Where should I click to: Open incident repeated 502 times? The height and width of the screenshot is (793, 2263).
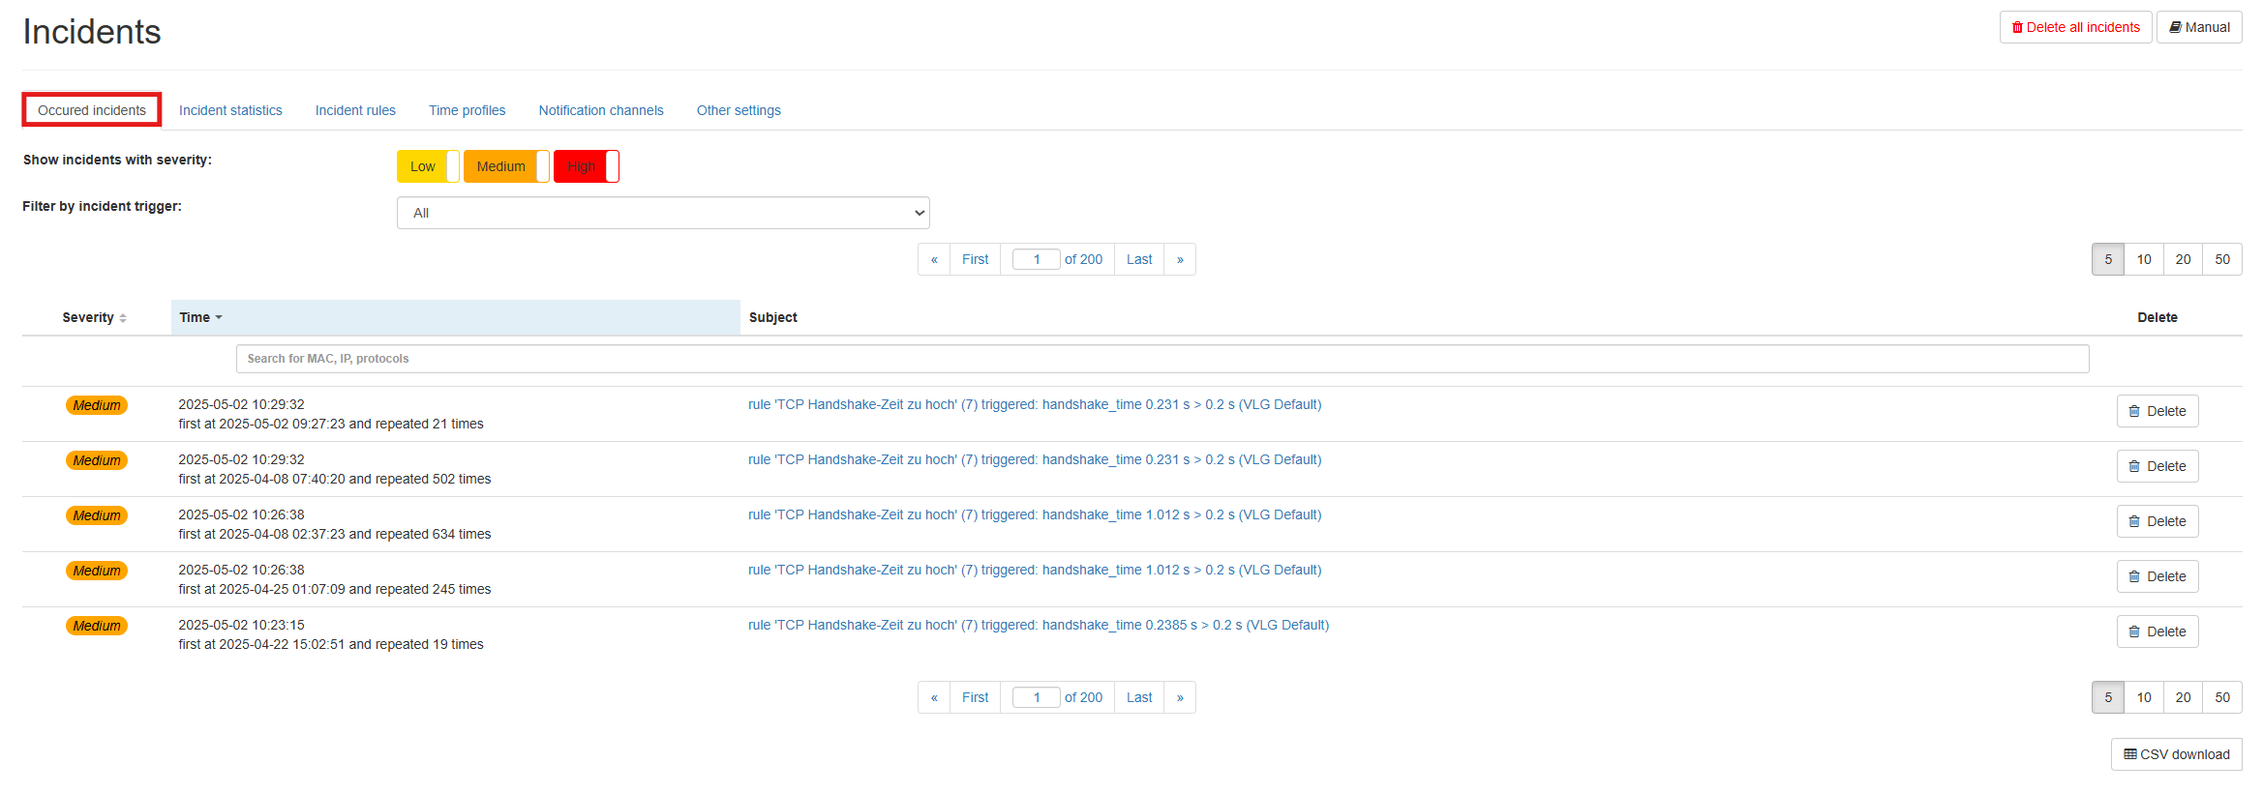pyautogui.click(x=1035, y=459)
